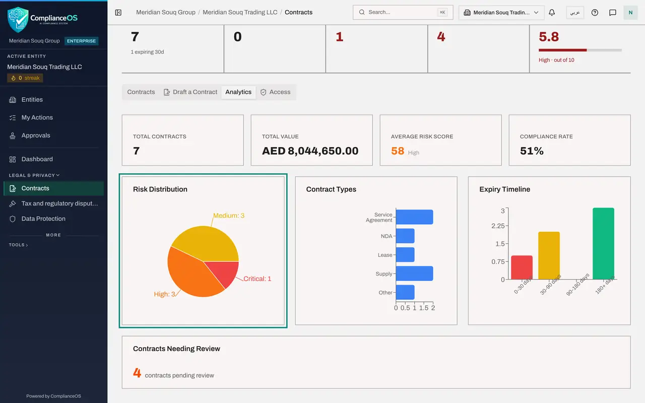
Task: Click the Powered by ComplianceOS footer text
Action: pos(53,396)
